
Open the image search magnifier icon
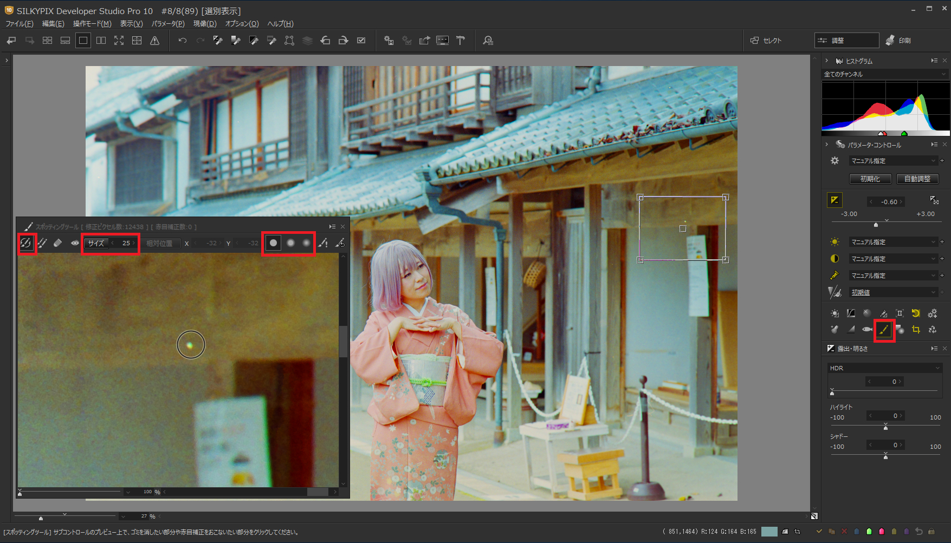488,41
